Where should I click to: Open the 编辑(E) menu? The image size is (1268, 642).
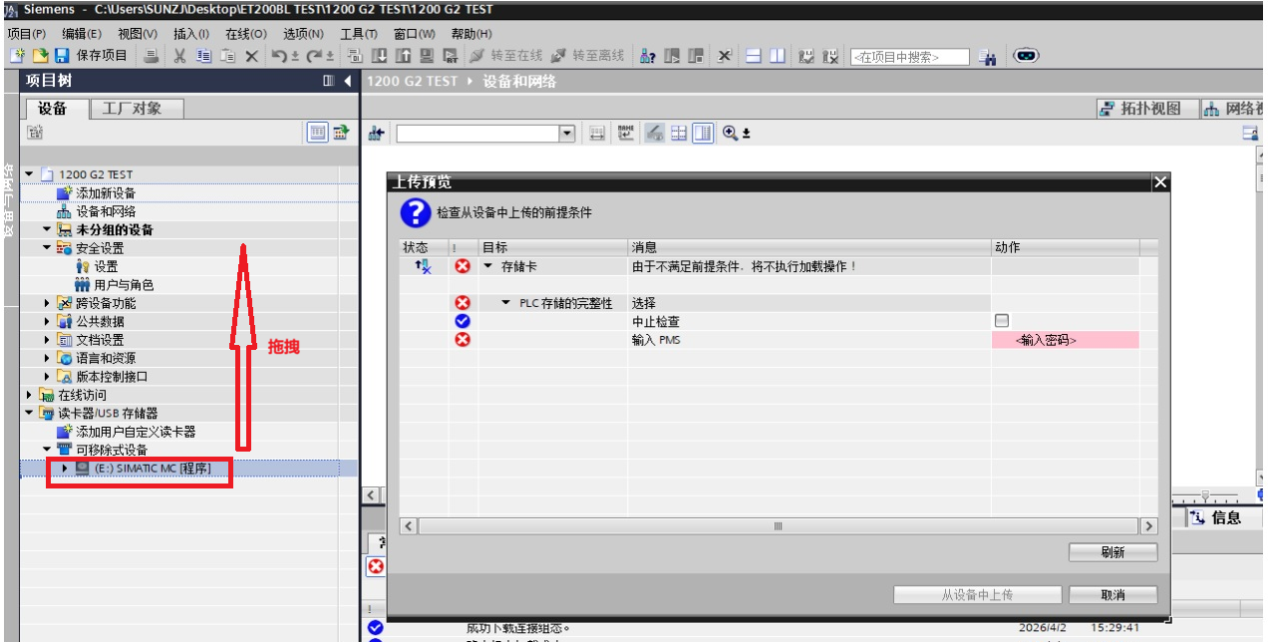81,34
